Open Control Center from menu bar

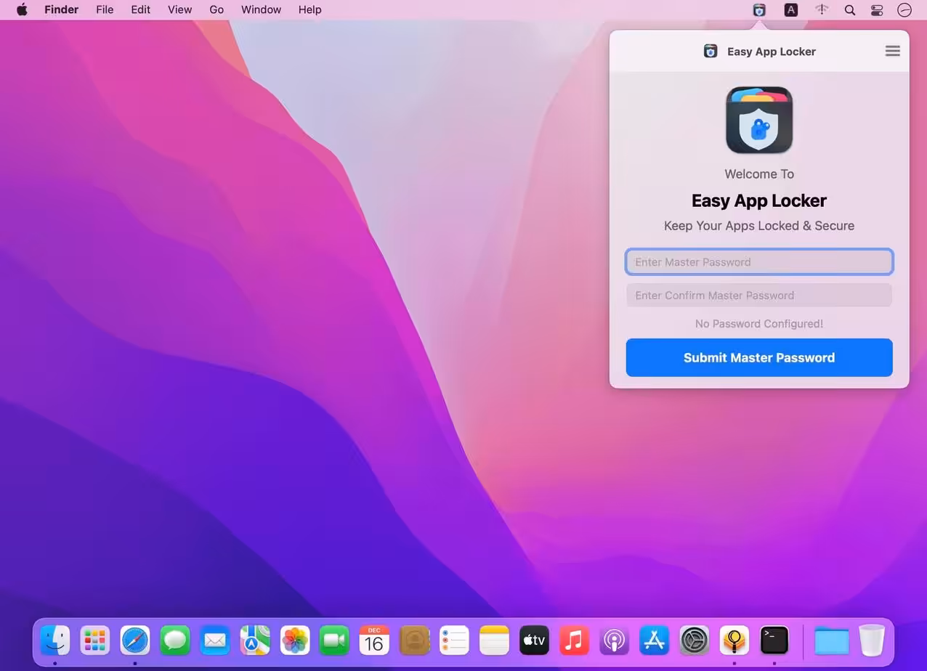[x=877, y=10]
